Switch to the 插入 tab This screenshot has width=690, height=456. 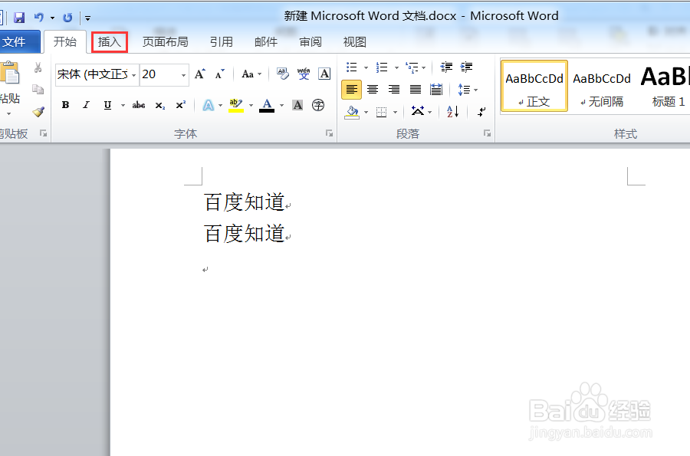[109, 42]
